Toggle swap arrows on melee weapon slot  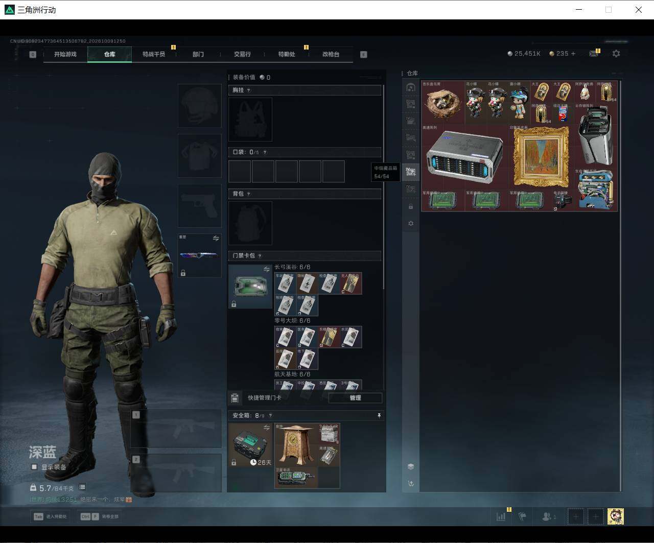coord(216,239)
